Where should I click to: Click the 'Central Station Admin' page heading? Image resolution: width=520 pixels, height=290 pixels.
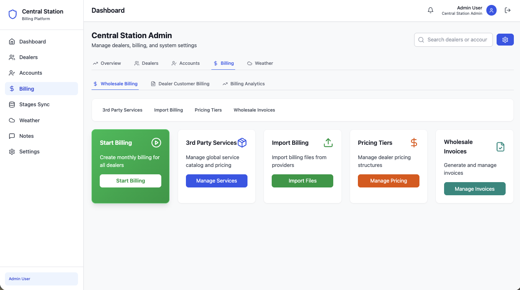coord(132,36)
